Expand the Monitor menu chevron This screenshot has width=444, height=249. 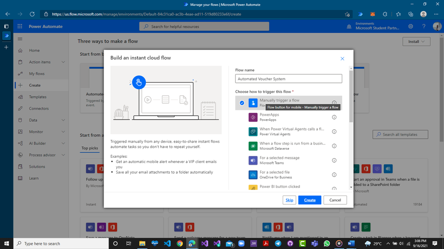click(63, 132)
